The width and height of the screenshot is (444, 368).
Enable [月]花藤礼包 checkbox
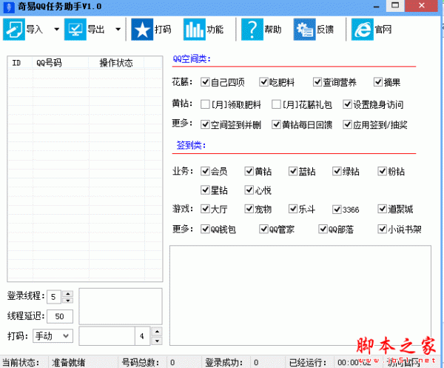click(x=276, y=104)
